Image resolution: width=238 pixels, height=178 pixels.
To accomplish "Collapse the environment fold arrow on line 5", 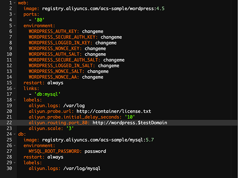I will [15, 26].
